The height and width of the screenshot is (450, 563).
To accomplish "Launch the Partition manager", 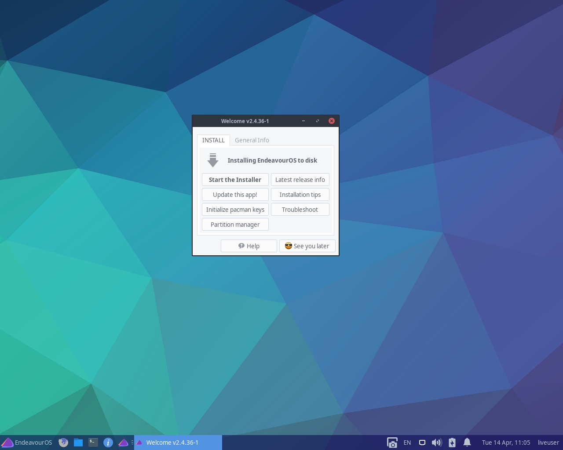I will pos(235,225).
